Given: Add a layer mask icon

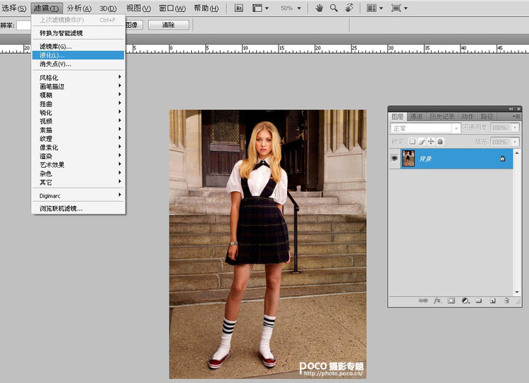Looking at the screenshot, I should tap(451, 300).
